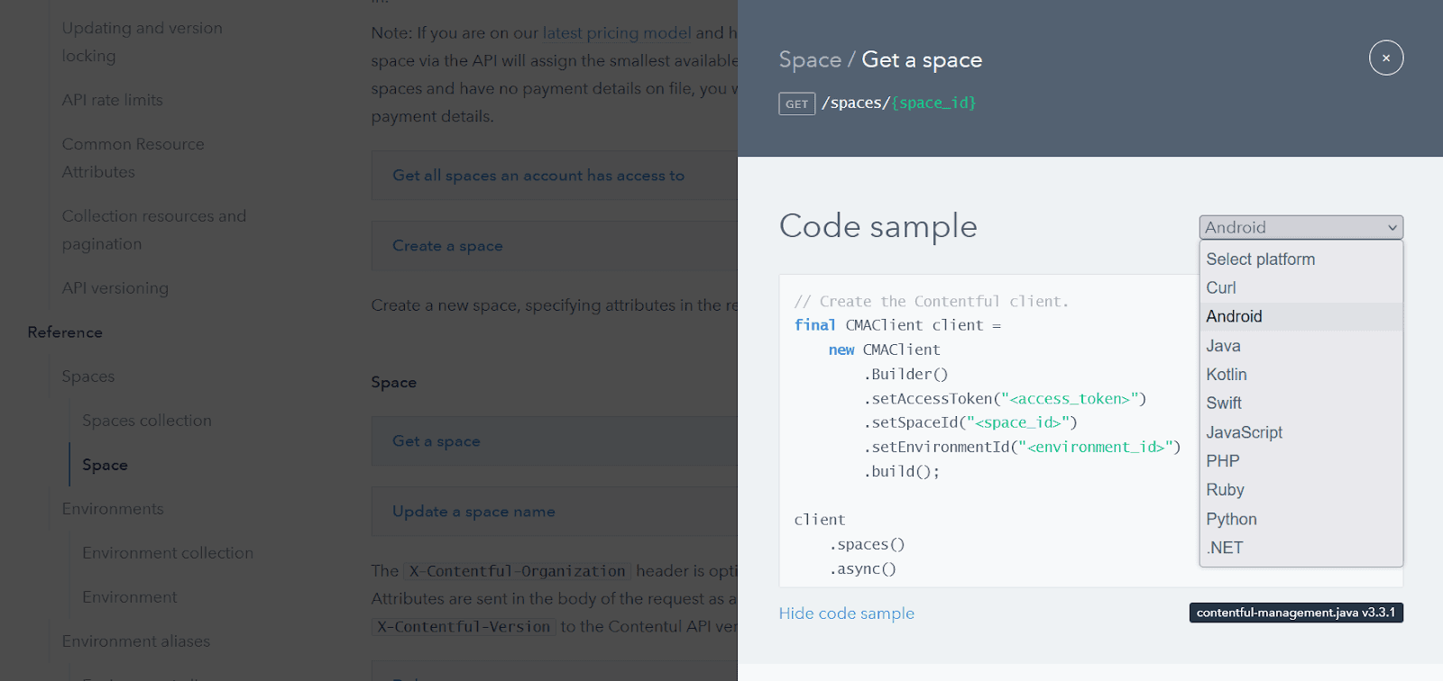Select PHP in the platform list
The height and width of the screenshot is (681, 1443).
click(1223, 461)
